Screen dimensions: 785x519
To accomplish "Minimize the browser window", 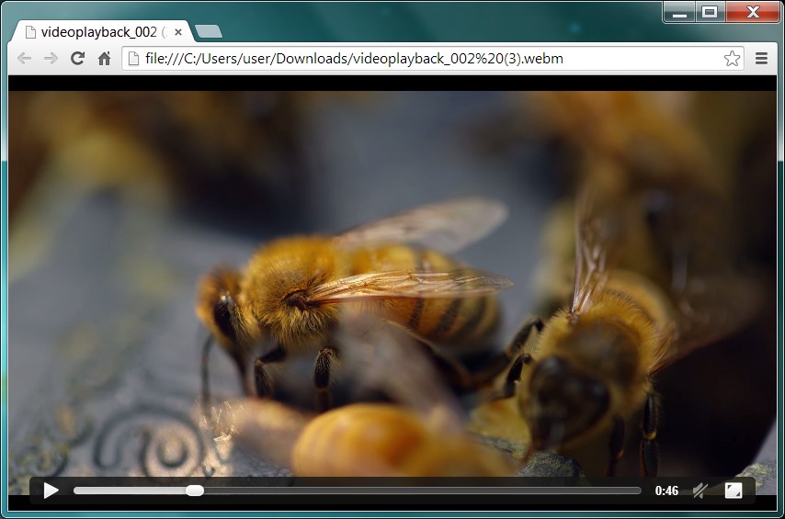I will pos(679,13).
